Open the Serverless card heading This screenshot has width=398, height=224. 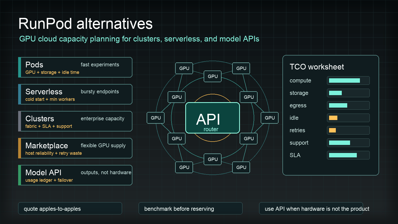(x=44, y=92)
